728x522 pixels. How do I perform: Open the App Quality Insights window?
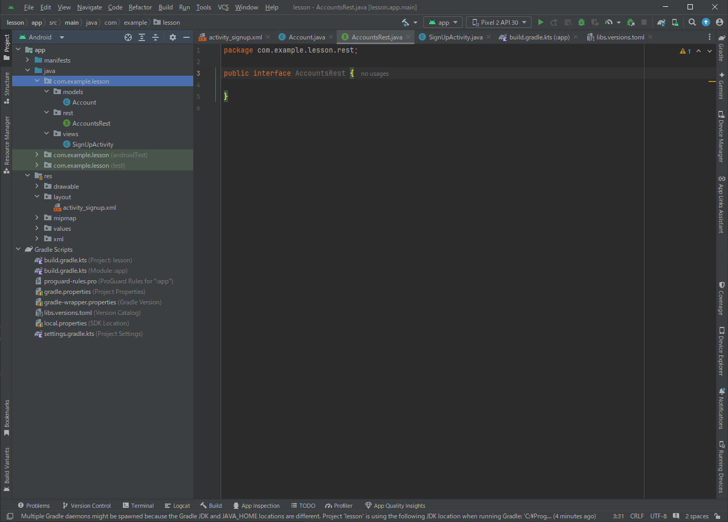click(395, 506)
